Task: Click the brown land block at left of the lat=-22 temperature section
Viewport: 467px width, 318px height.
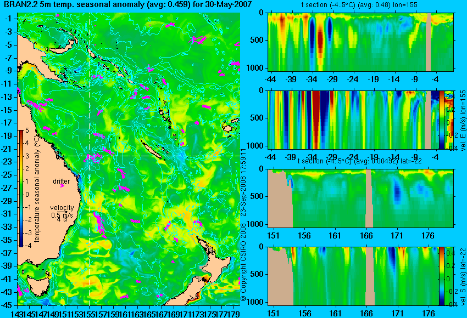Action: point(280,198)
